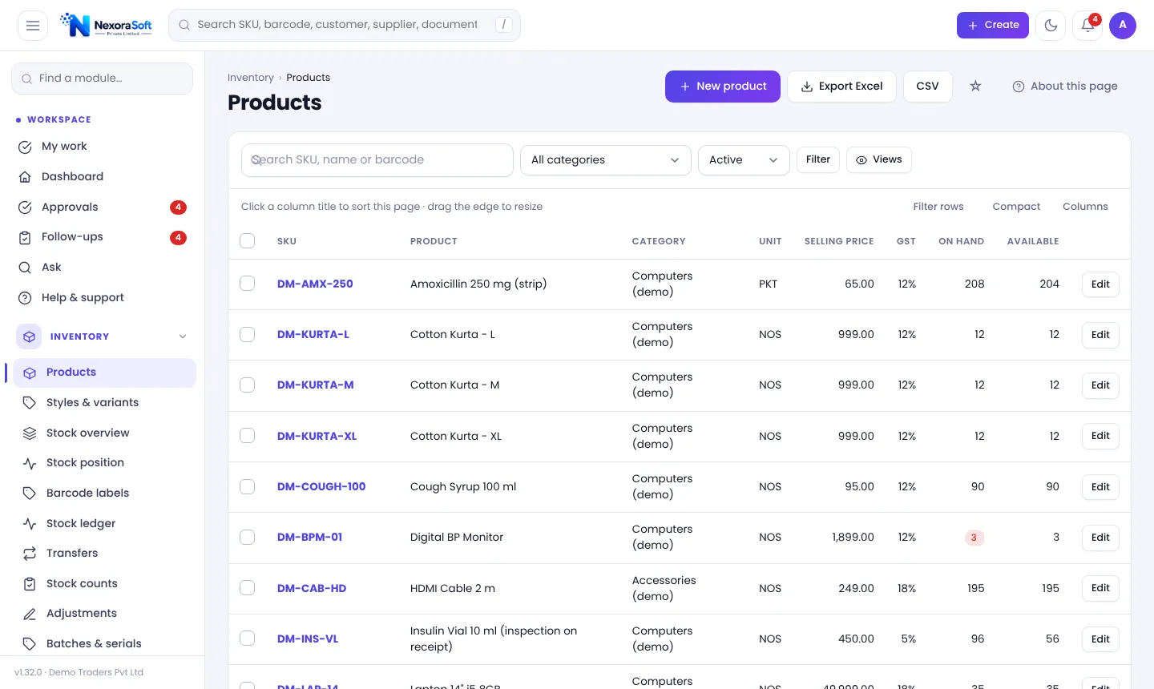1154x689 pixels.
Task: Download the CSV export
Action: (928, 87)
